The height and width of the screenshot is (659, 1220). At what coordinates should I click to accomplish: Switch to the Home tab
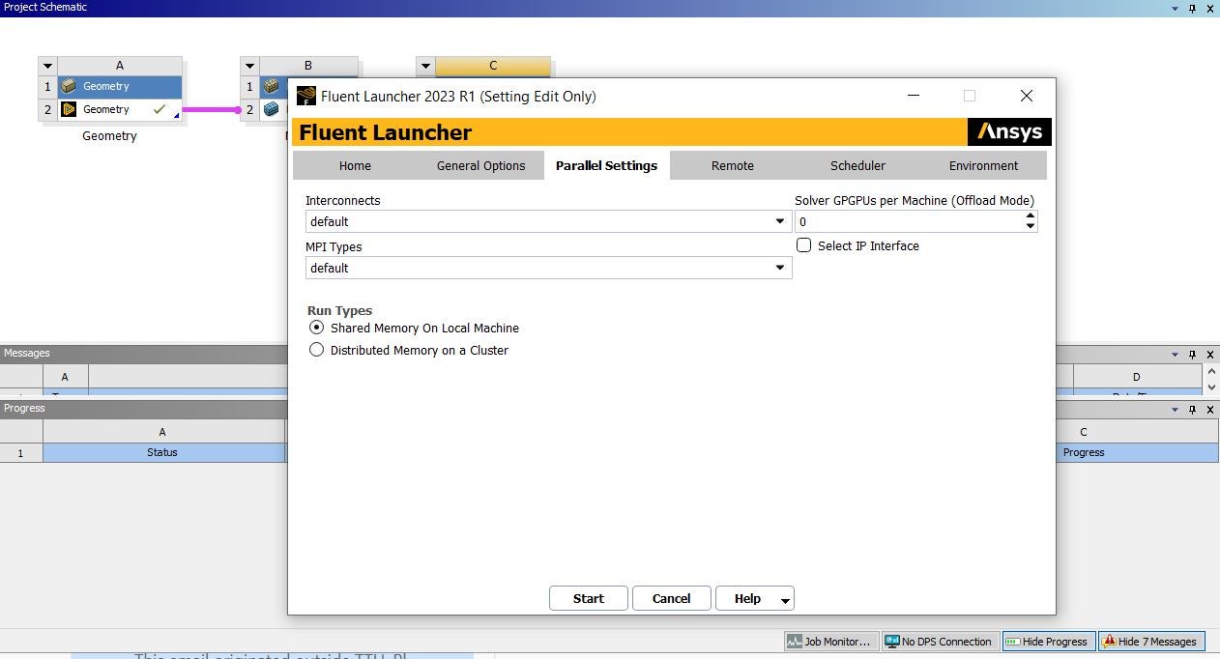click(x=355, y=165)
